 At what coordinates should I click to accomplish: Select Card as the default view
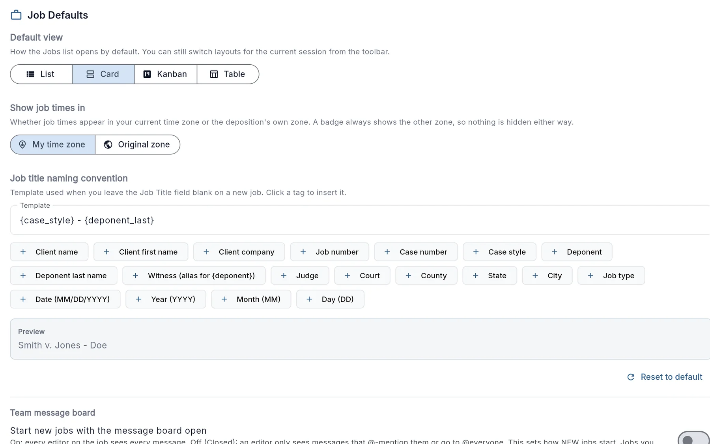(103, 74)
